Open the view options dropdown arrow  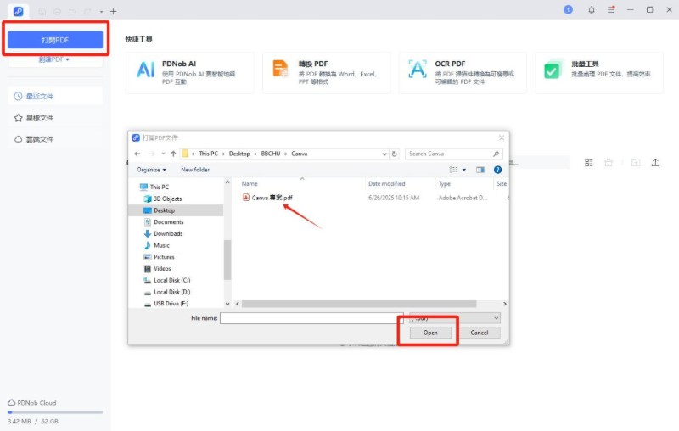[x=464, y=170]
